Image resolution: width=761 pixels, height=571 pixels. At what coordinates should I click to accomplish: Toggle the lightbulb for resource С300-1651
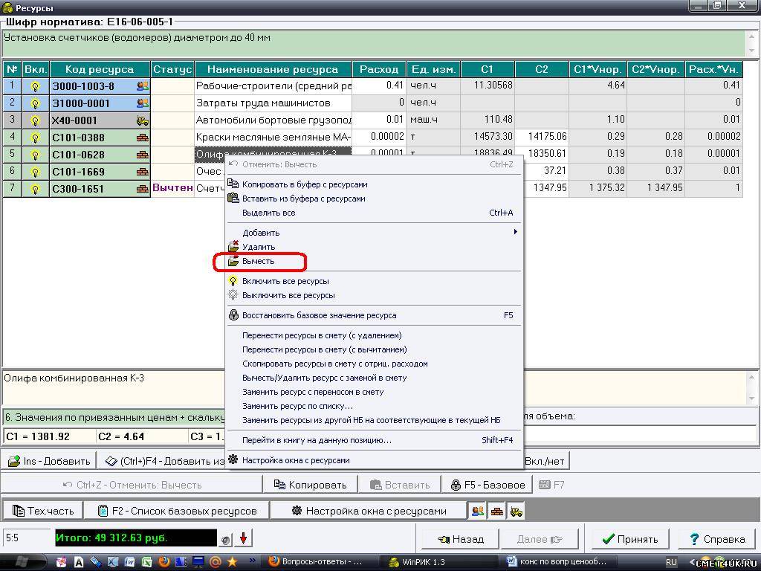(34, 189)
